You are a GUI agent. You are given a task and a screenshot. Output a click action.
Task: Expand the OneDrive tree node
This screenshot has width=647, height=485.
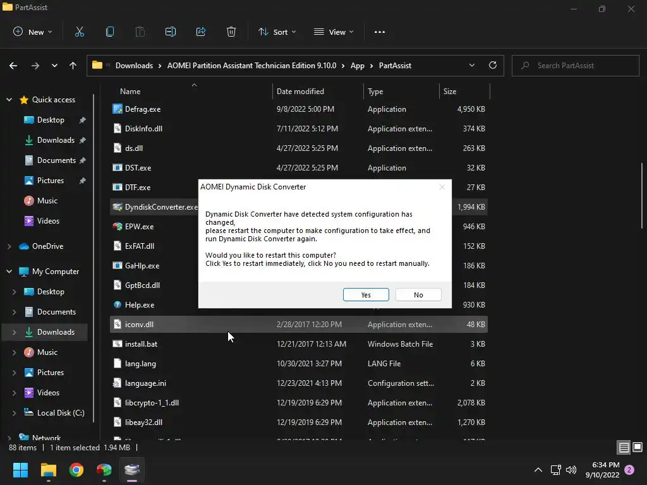9,246
